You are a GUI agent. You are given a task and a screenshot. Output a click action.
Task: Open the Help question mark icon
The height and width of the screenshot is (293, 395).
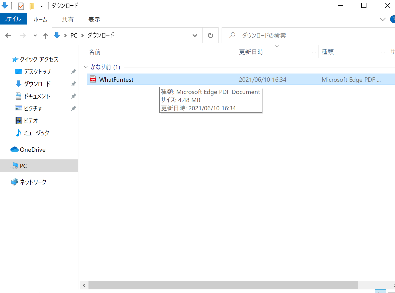pos(393,19)
